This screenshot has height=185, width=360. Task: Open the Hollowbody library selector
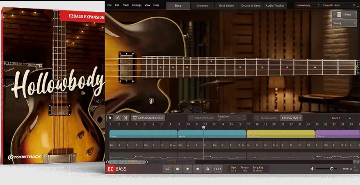click(307, 5)
